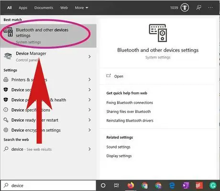
Task: Click the Device encryption settings gear icon
Action: pyautogui.click(x=6, y=130)
